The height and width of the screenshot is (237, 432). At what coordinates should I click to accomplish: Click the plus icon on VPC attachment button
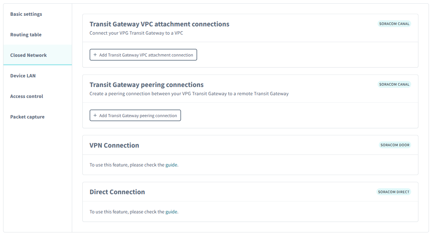[x=95, y=55]
